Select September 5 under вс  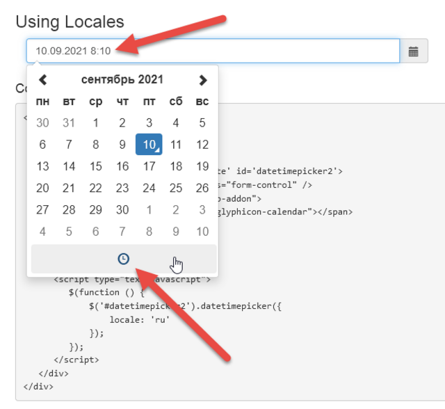[x=202, y=123]
